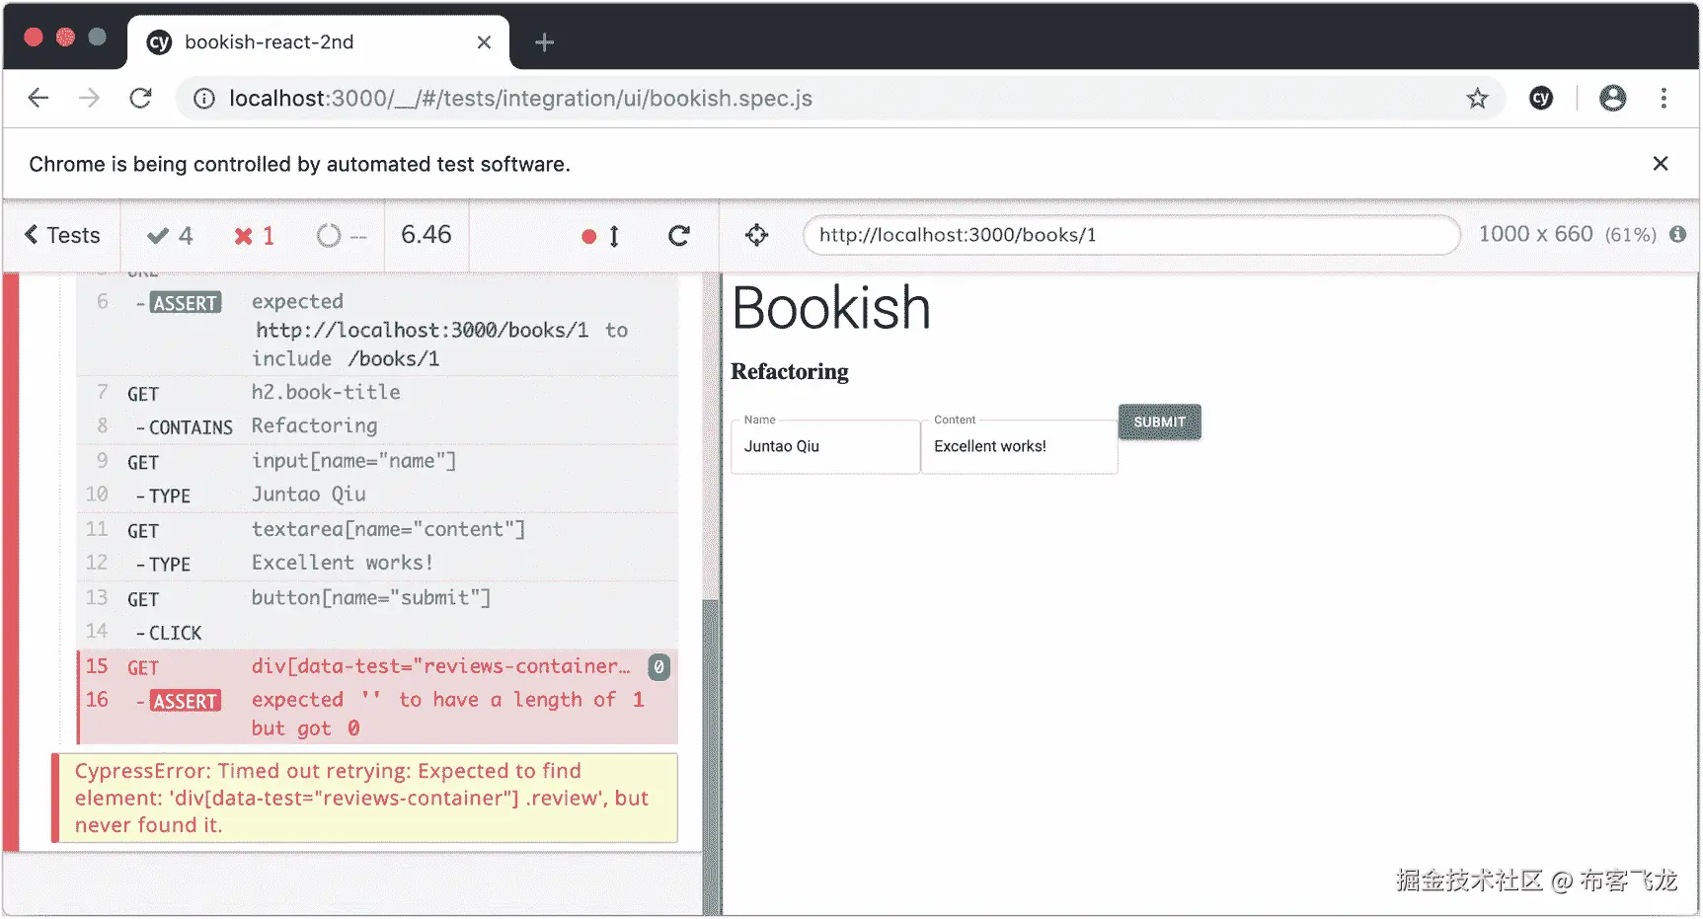Open the selector playground crosshair
This screenshot has height=919, width=1703.
(x=756, y=235)
